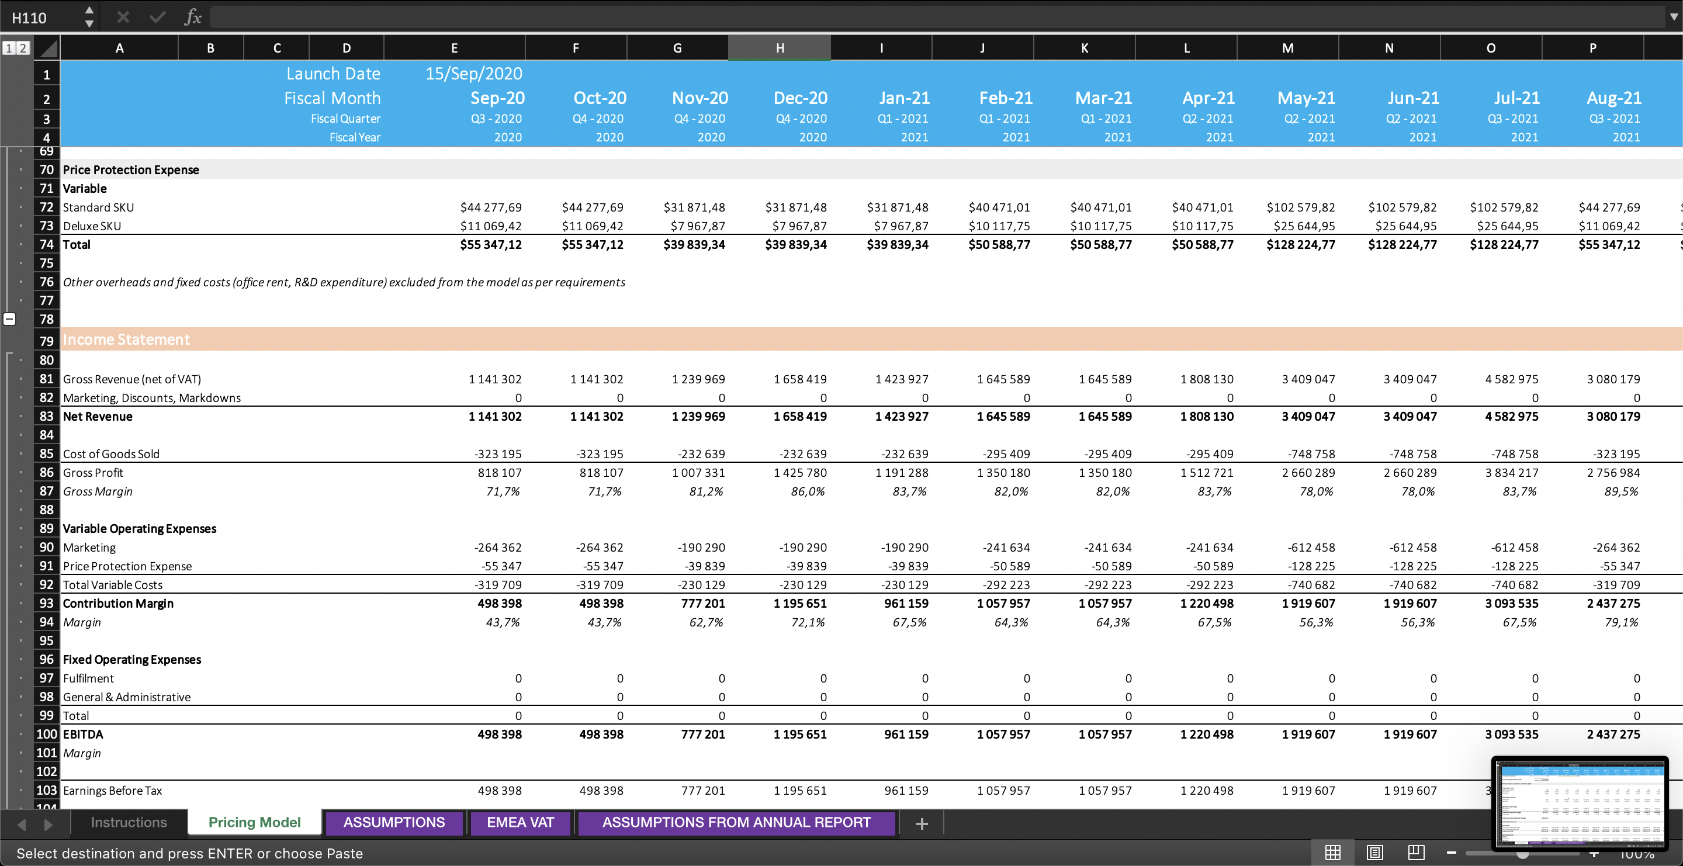
Task: Click the zoom out minus button
Action: click(1452, 853)
